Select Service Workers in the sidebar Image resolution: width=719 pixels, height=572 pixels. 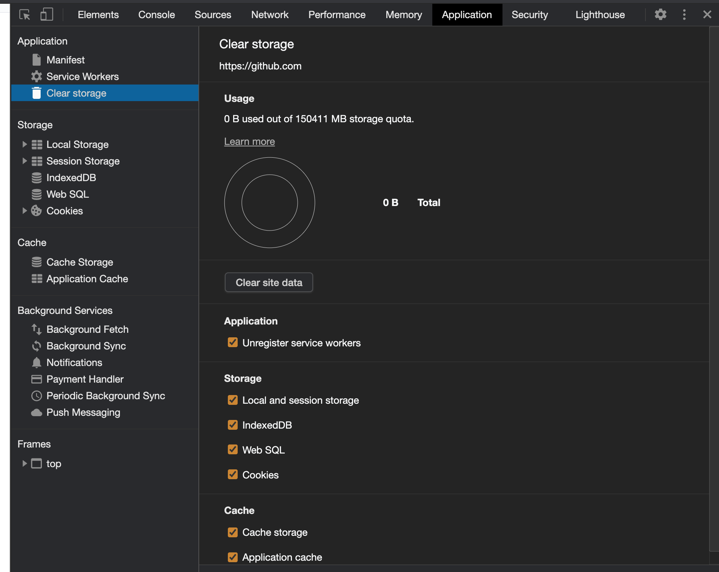[105, 77]
